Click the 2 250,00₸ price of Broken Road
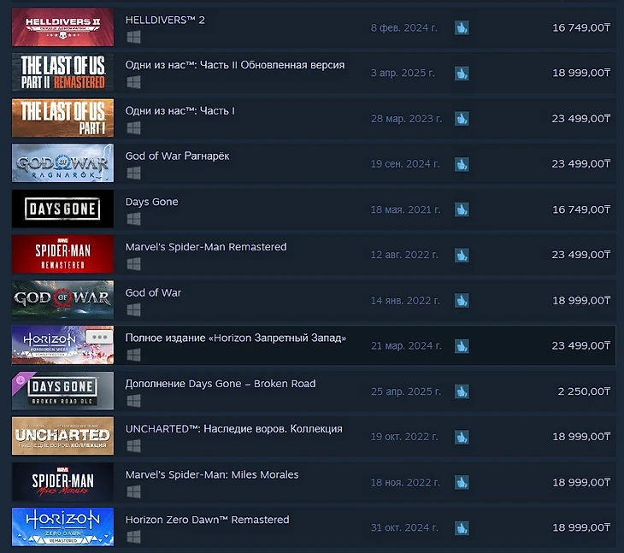The height and width of the screenshot is (553, 624). [x=584, y=391]
